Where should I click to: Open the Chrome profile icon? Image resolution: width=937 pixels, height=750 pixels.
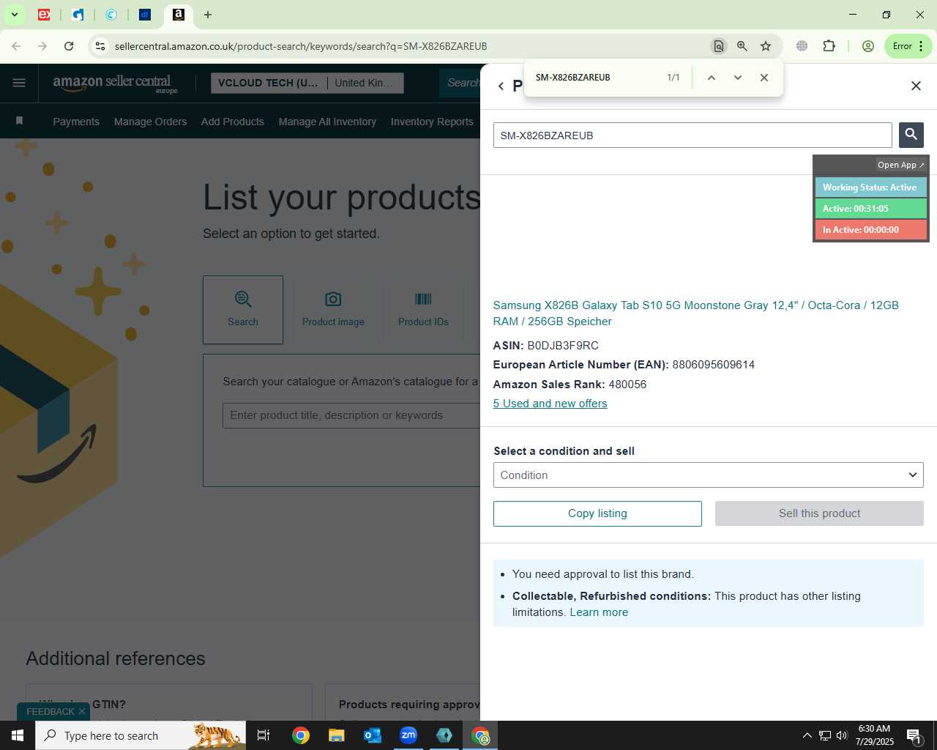pyautogui.click(x=868, y=46)
